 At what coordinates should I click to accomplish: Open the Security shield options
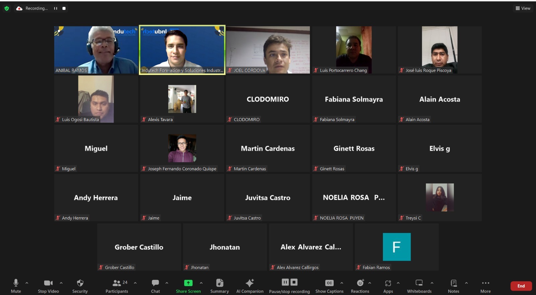[x=80, y=286]
